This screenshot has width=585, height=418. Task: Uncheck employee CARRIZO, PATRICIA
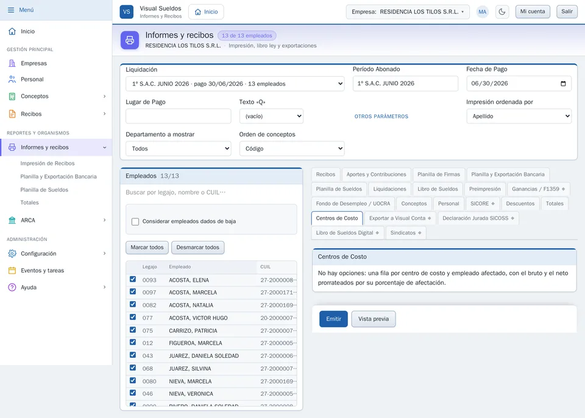click(x=133, y=330)
